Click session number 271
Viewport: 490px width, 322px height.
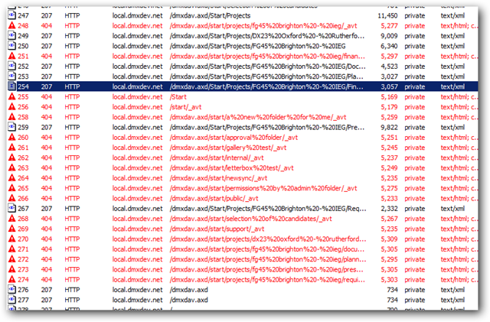pyautogui.click(x=23, y=249)
